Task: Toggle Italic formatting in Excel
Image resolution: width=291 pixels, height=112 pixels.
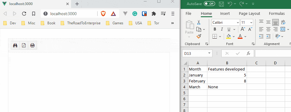Action: [x=222, y=29]
